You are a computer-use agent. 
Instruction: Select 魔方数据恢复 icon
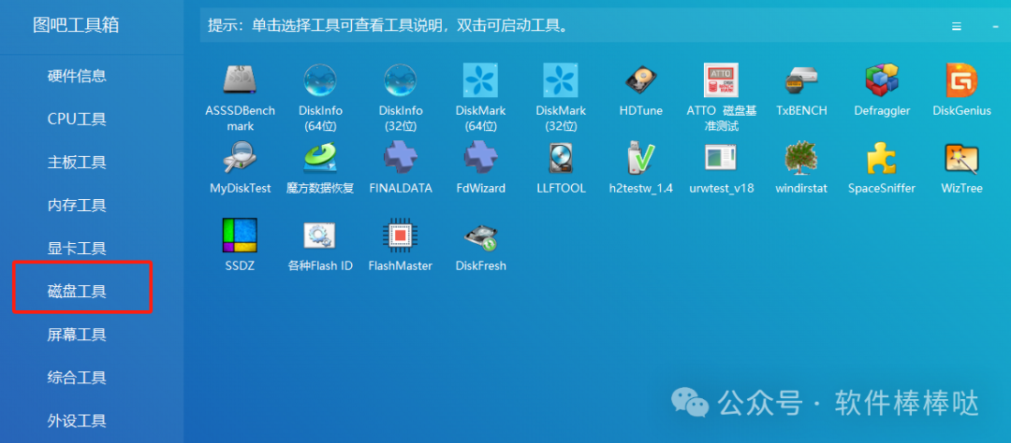(320, 158)
